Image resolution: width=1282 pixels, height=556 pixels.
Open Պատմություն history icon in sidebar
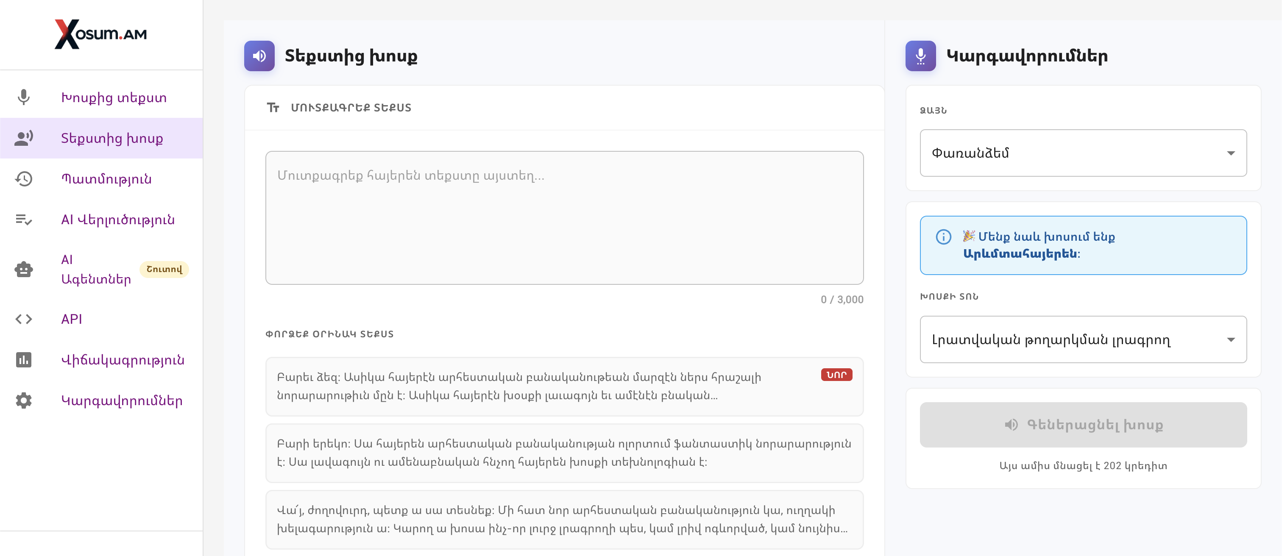point(23,179)
